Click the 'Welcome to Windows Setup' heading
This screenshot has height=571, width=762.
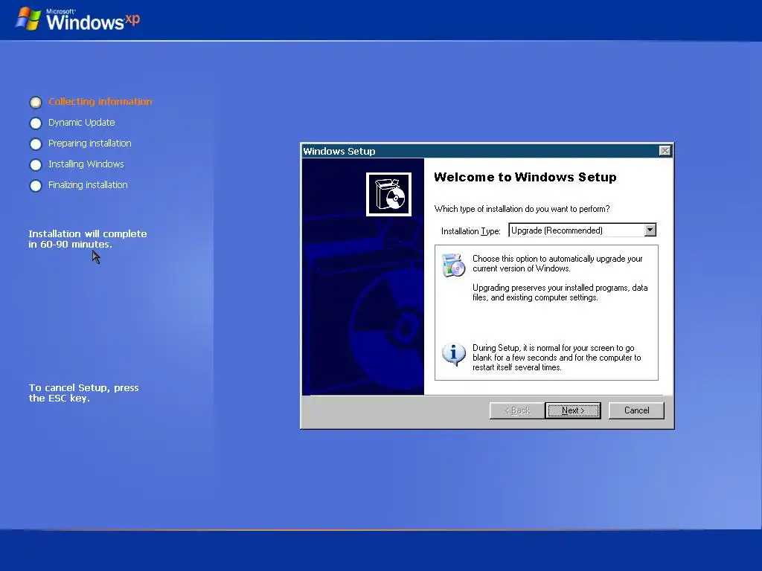[525, 177]
